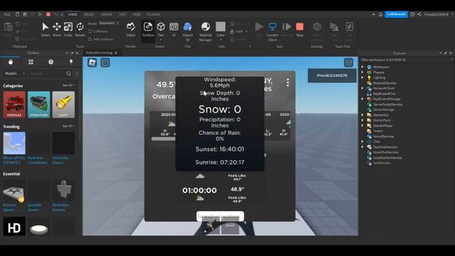
Task: Click the viewport top-right settings icon
Action: pyautogui.click(x=348, y=63)
